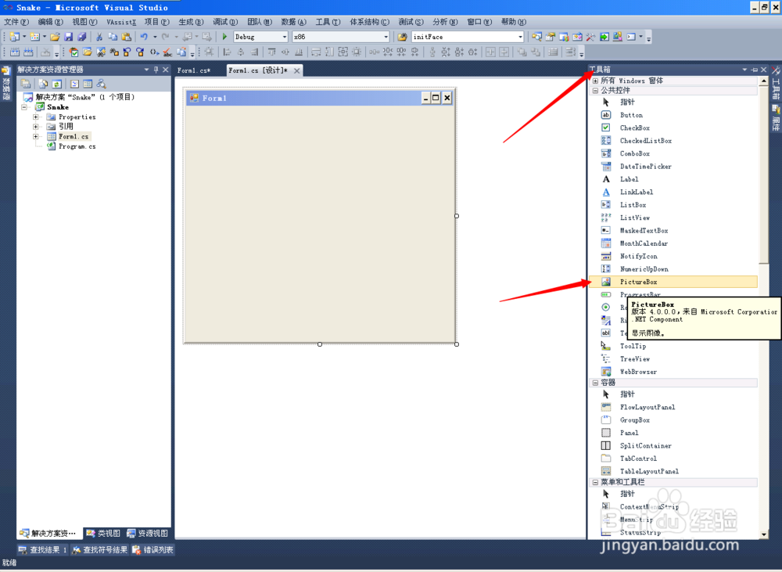782x572 pixels.
Task: Select Program.cs in Solution Explorer
Action: (x=77, y=146)
